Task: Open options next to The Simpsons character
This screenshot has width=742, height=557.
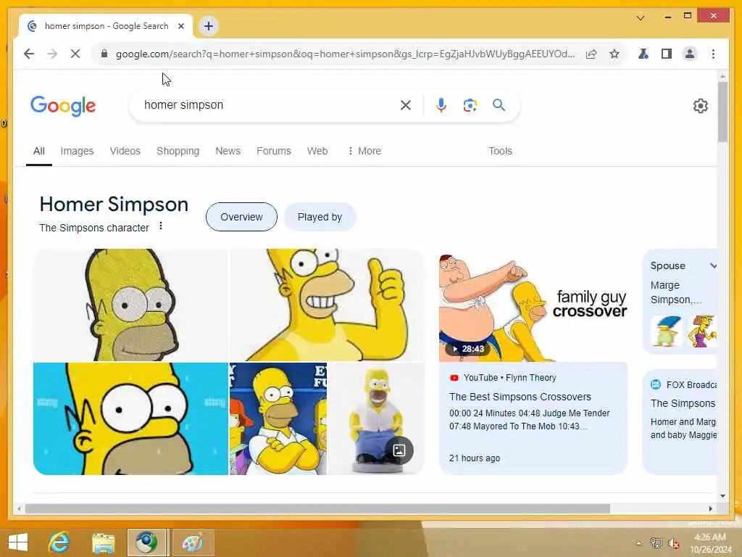Action: 161,226
